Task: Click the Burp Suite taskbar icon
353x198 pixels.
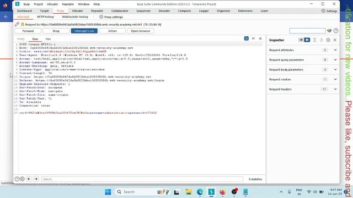Action: click(211, 192)
